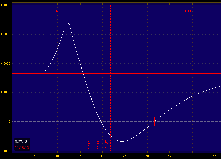Click the right red 0.00% label
Screen dimensions: 221x159
(x=189, y=11)
